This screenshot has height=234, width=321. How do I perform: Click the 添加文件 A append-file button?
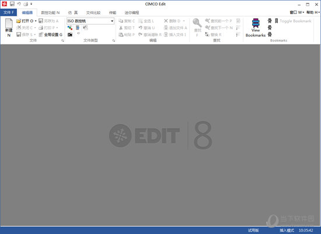tap(176, 27)
